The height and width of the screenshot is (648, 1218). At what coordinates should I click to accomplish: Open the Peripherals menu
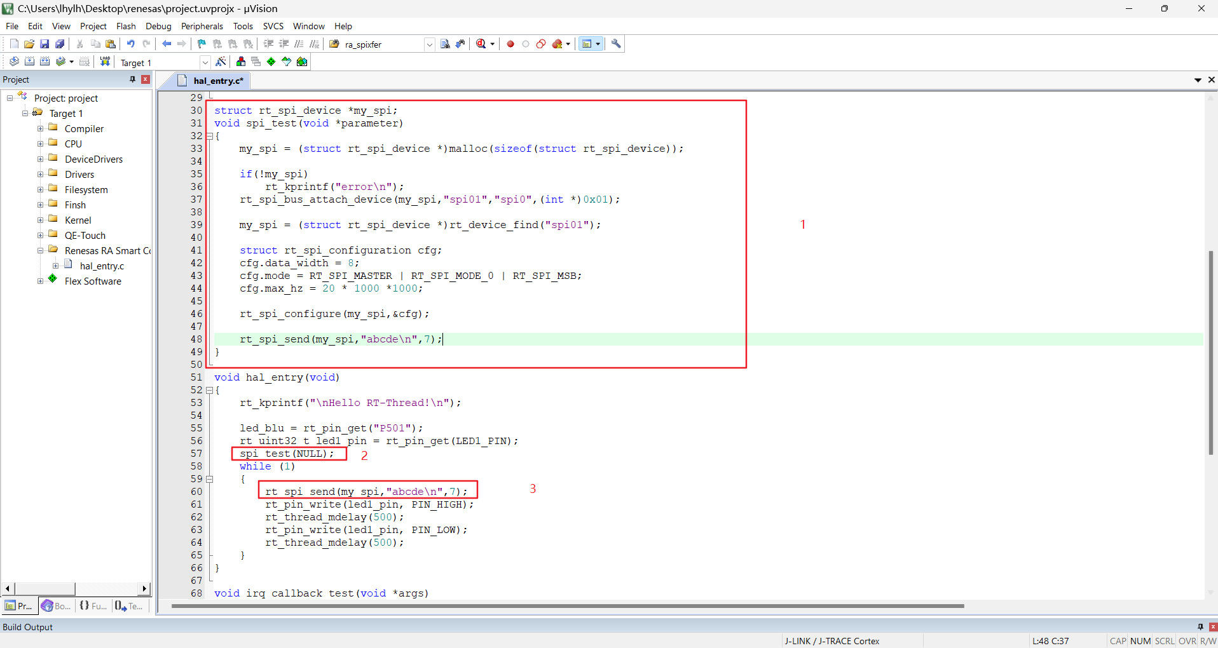[x=202, y=26]
